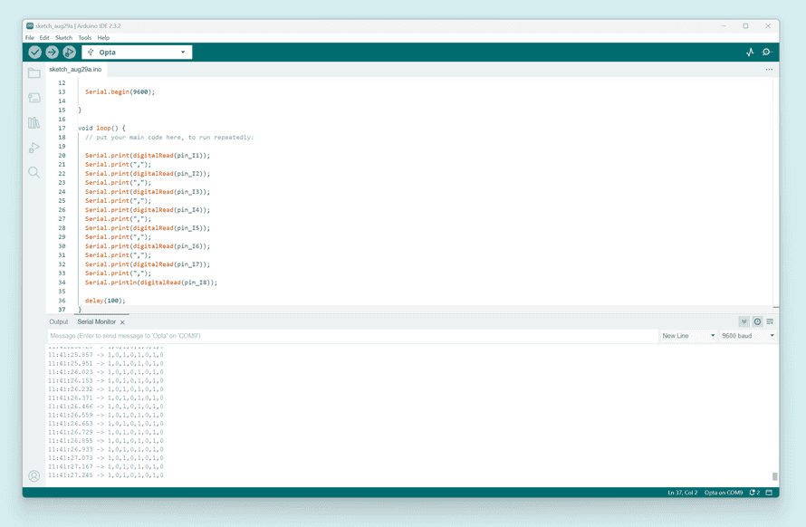Toggle autoscroll in the Serial Monitor

[x=744, y=321]
